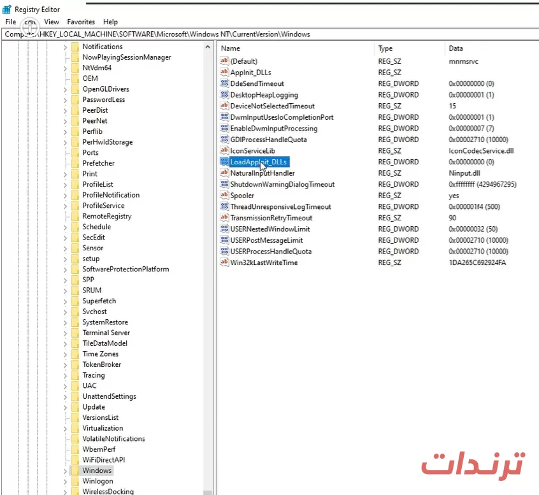Click the Winlogon folder icon
539x495 pixels.
pyautogui.click(x=75, y=481)
